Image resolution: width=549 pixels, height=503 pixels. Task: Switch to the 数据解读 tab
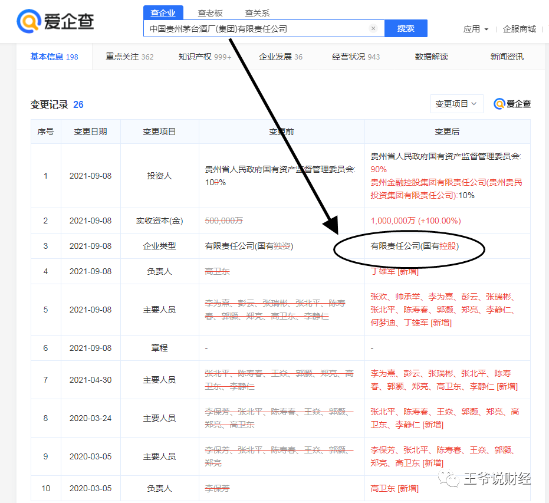point(432,57)
